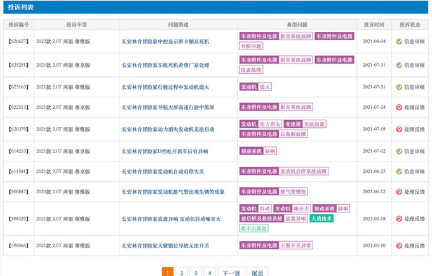Click green check status icon for complaint 626627
Image resolution: width=432 pixels, height=276 pixels.
[x=399, y=41]
